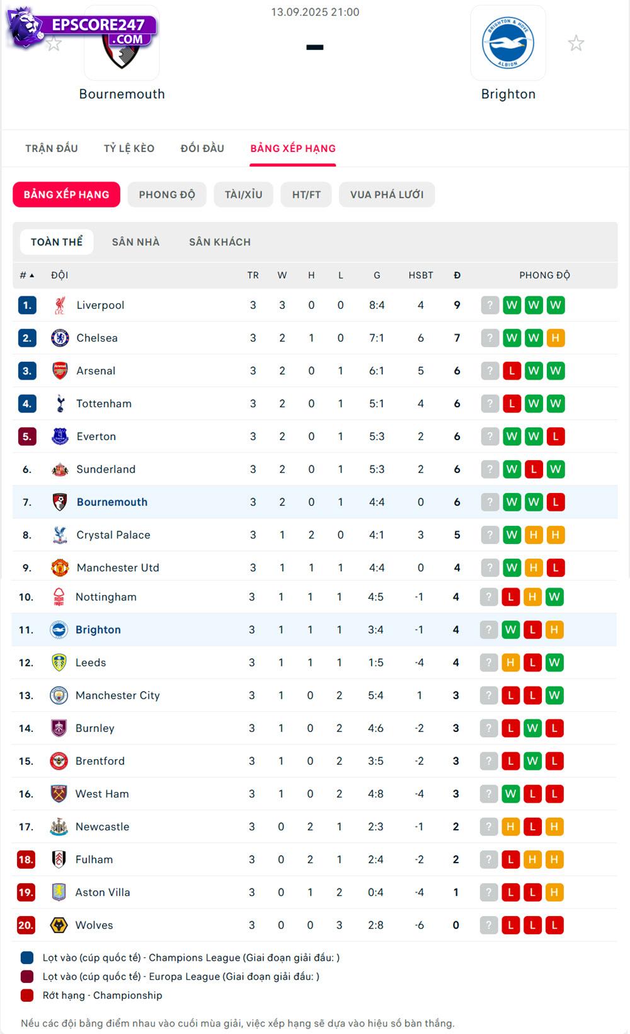This screenshot has width=630, height=1034.
Task: Show the Tài/Xỉu statistics button
Action: [243, 195]
